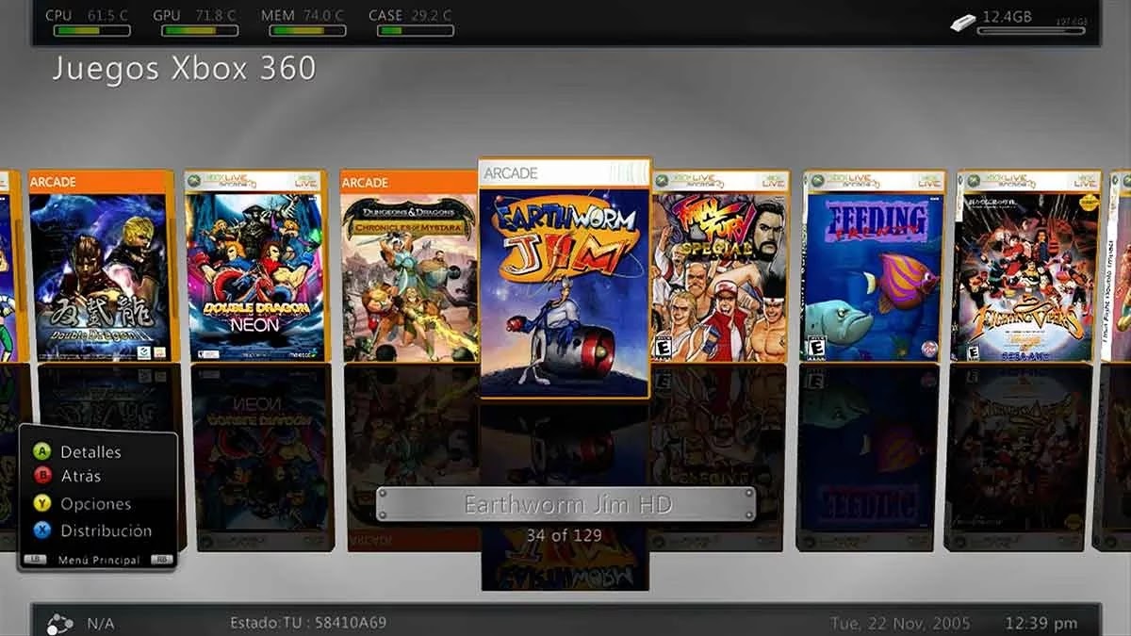Select the Feeding Frenzy cover
The height and width of the screenshot is (636, 1131).
874,267
